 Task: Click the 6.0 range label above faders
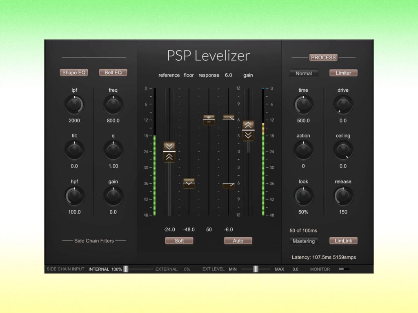pos(229,75)
